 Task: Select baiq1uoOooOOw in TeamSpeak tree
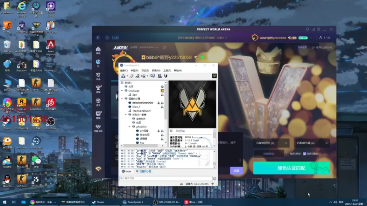[142, 103]
